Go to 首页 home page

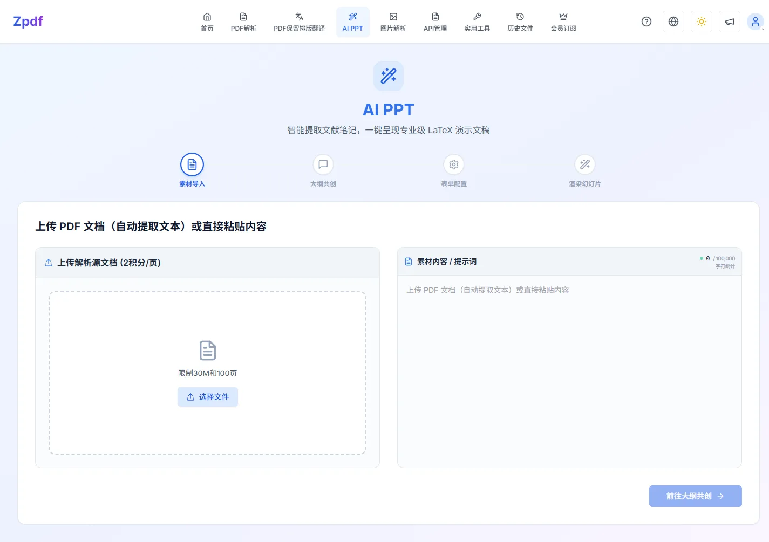(x=207, y=22)
